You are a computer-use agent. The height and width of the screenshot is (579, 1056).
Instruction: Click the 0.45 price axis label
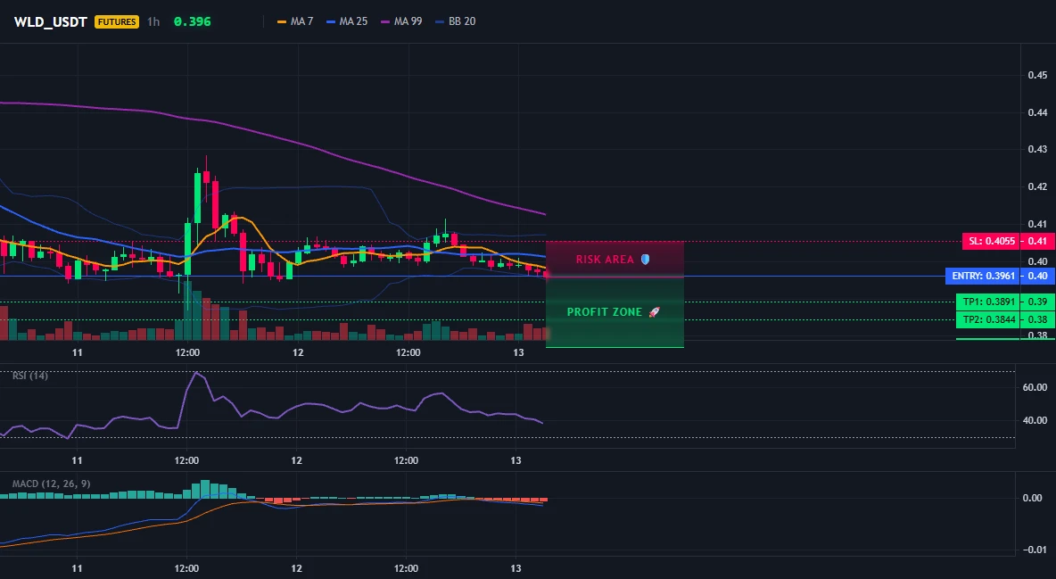coord(1037,76)
